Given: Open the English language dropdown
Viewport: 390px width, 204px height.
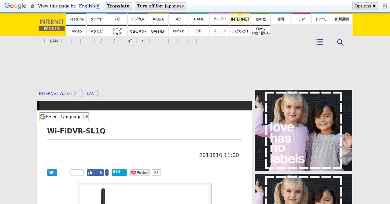Looking at the screenshot, I should 89,6.
